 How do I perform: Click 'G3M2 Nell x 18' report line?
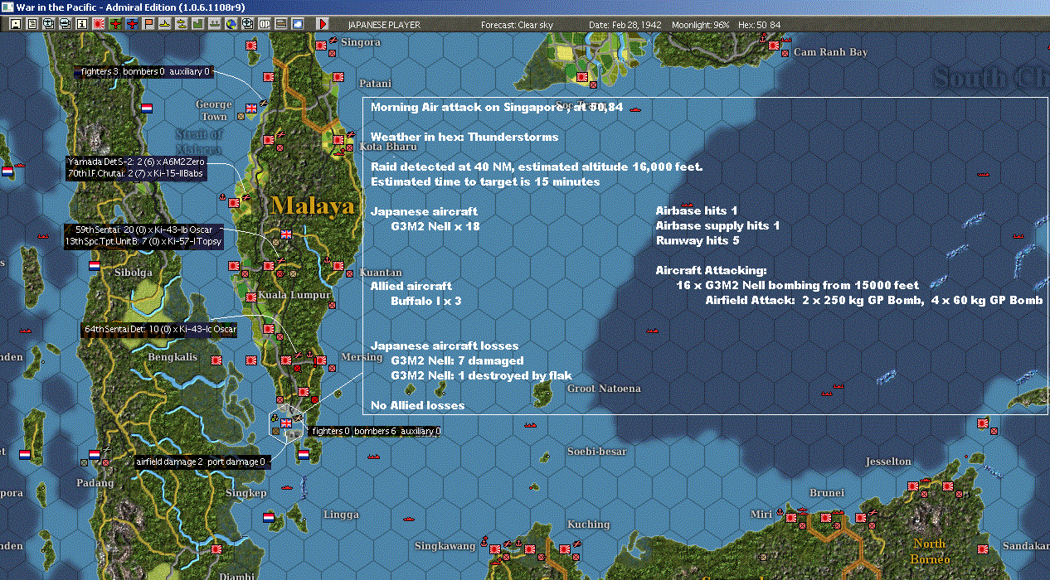(435, 226)
